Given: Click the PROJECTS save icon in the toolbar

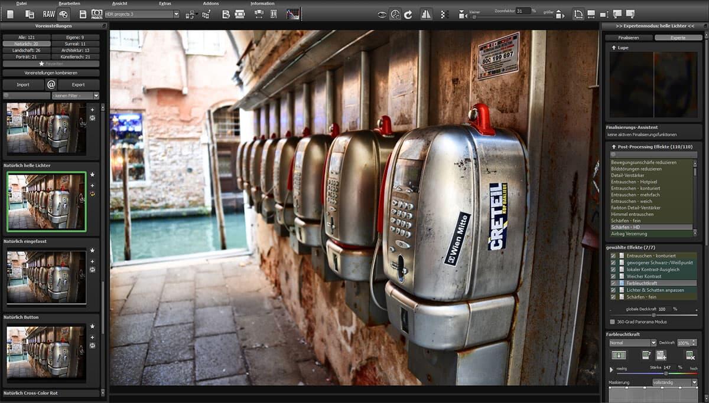Looking at the screenshot, I should pyautogui.click(x=96, y=14).
